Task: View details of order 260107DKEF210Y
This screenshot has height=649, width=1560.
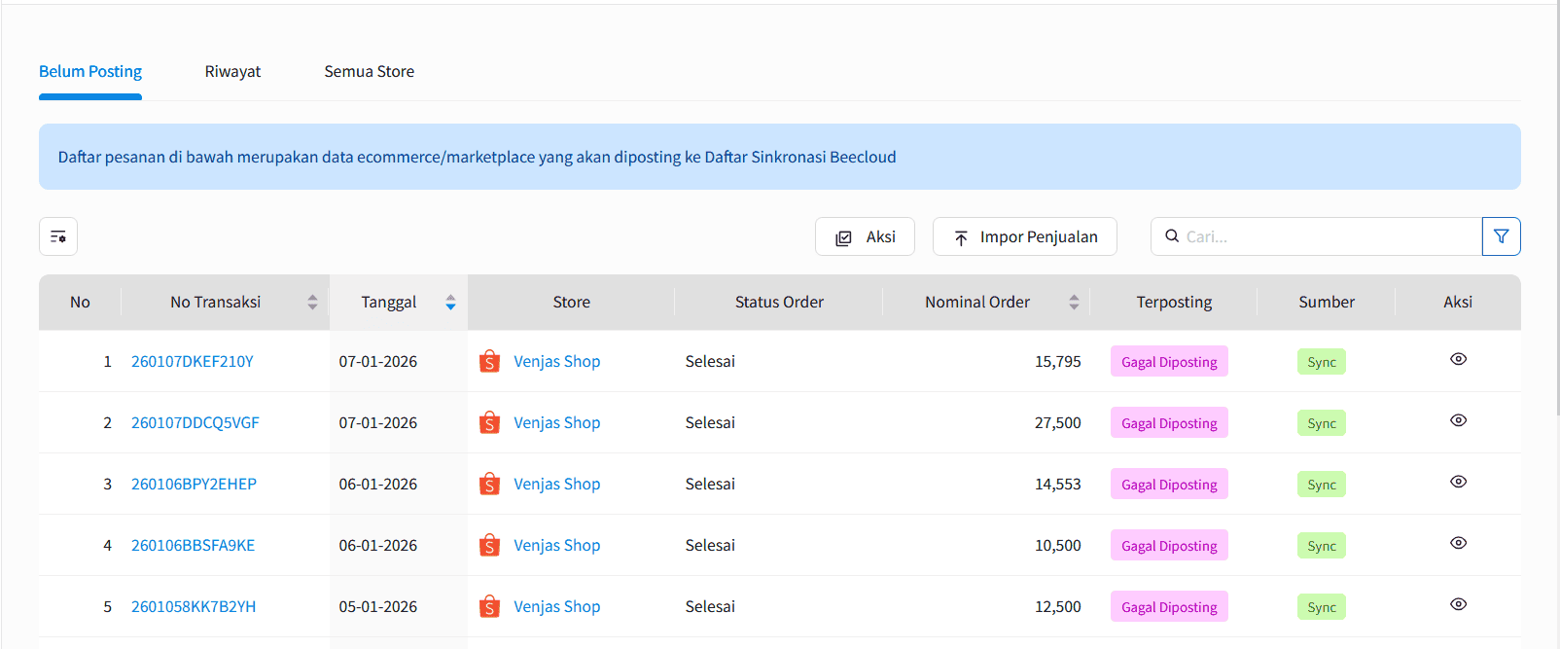Action: click(x=1458, y=359)
